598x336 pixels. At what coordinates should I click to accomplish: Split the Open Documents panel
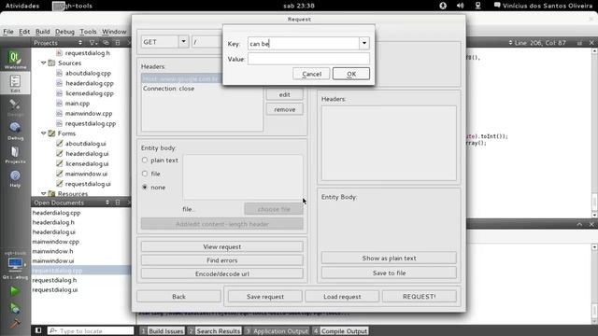pos(118,203)
